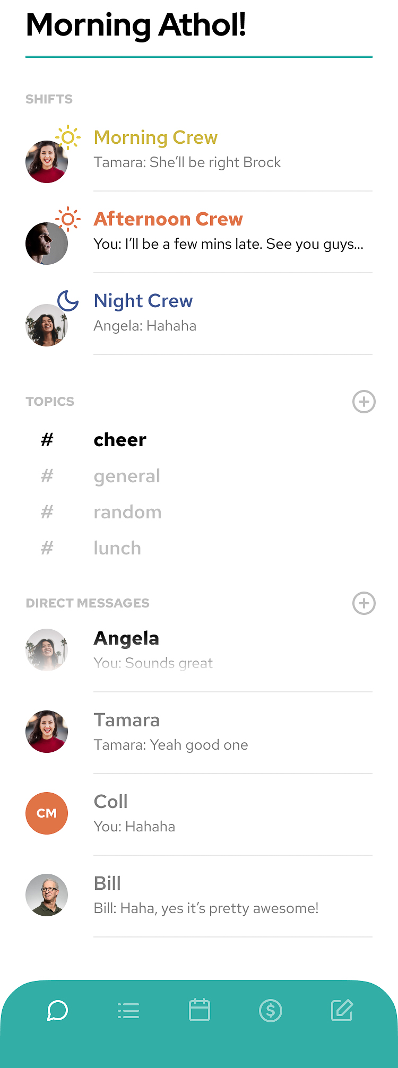Tap Coll's orange CM avatar

pos(47,813)
